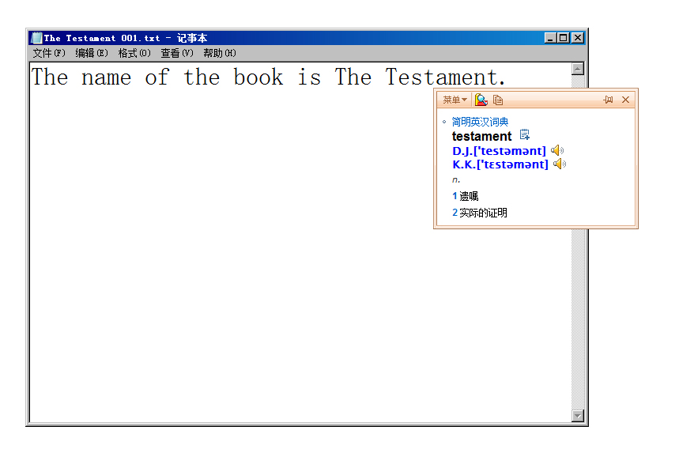Play the D.J. pronunciation audio
This screenshot has height=468, width=694.
tap(557, 150)
